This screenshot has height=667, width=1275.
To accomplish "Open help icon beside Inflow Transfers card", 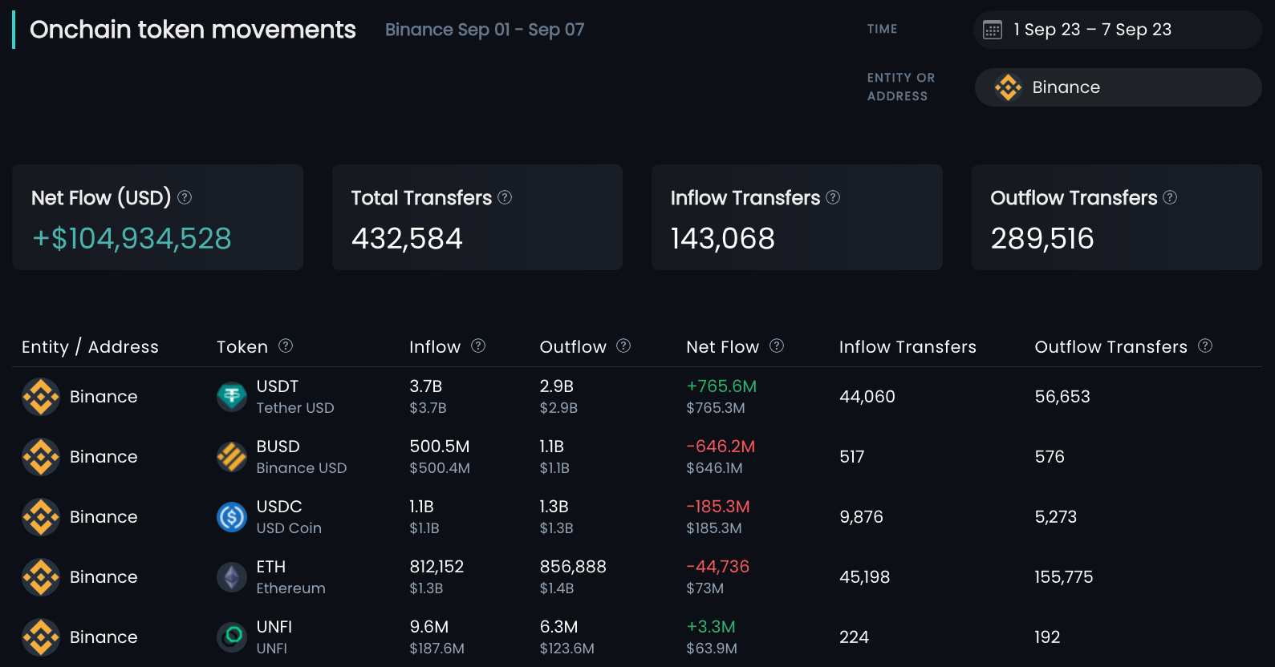I will (833, 197).
